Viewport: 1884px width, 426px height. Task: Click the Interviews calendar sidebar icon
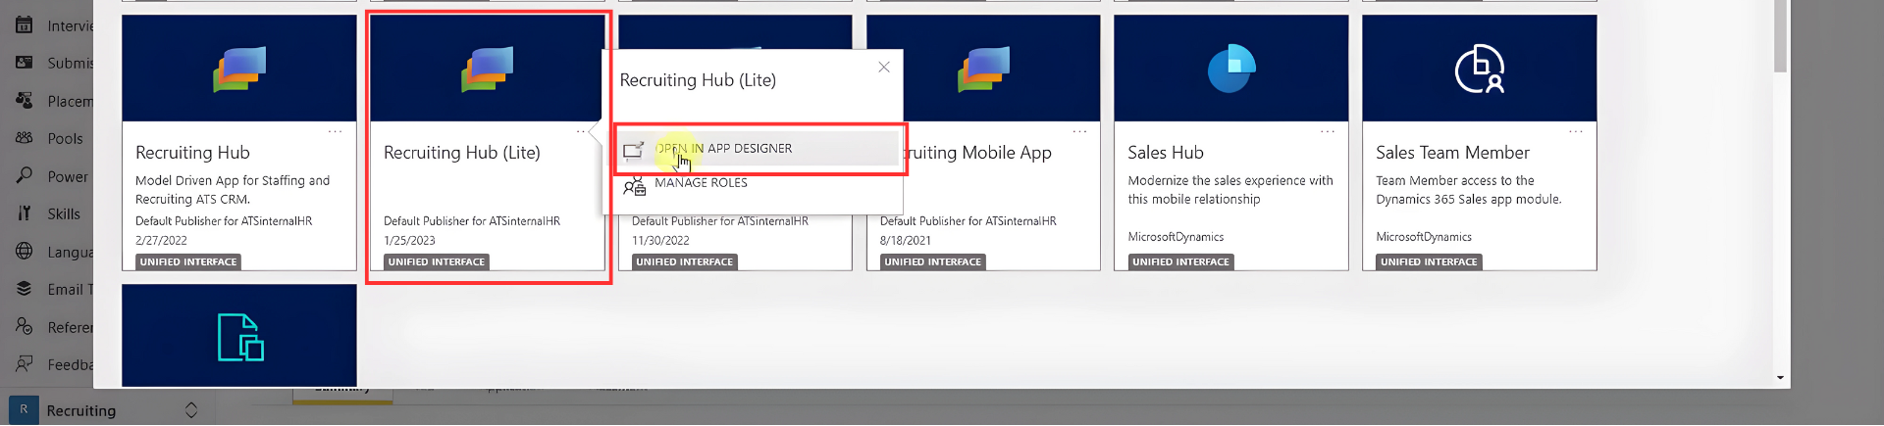click(25, 25)
